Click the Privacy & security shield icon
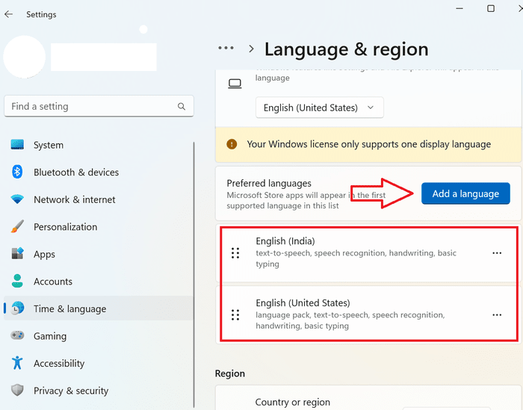This screenshot has height=410, width=523. [17, 390]
